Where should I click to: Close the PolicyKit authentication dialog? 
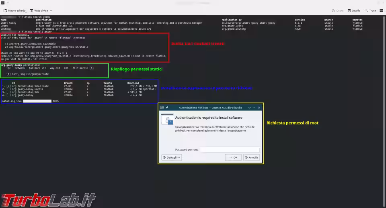[259, 108]
